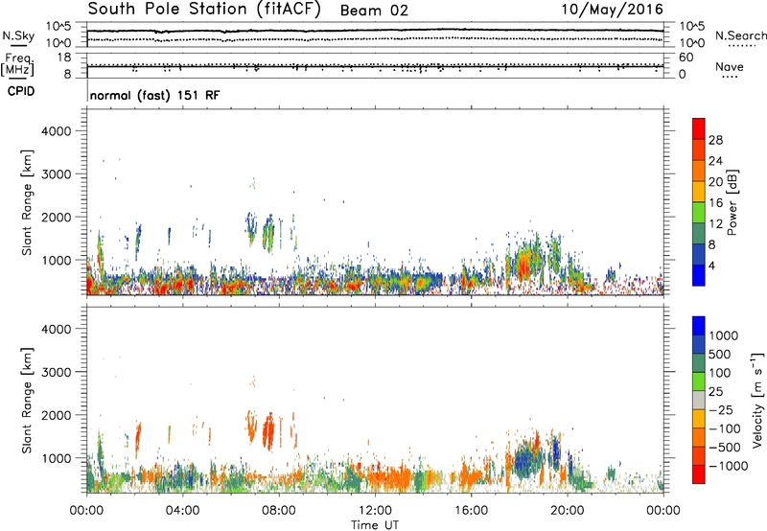Pick the gray Velocity segment between 25 and -25
This screenshot has height=531, width=767.
[x=699, y=400]
